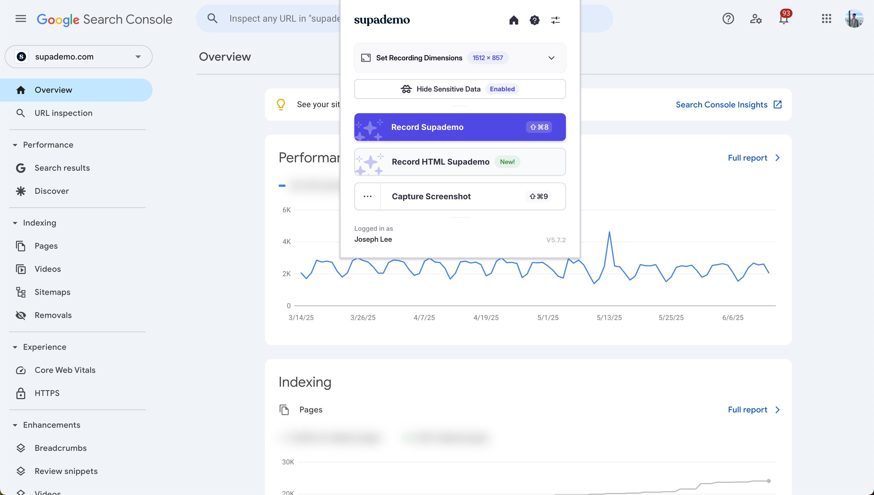Open Supademo settings sliders icon
This screenshot has width=874, height=495.
555,20
